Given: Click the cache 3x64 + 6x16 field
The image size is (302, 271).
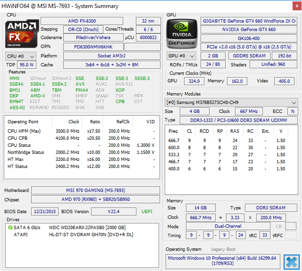Looking at the screenshot, I should pyautogui.click(x=112, y=65).
